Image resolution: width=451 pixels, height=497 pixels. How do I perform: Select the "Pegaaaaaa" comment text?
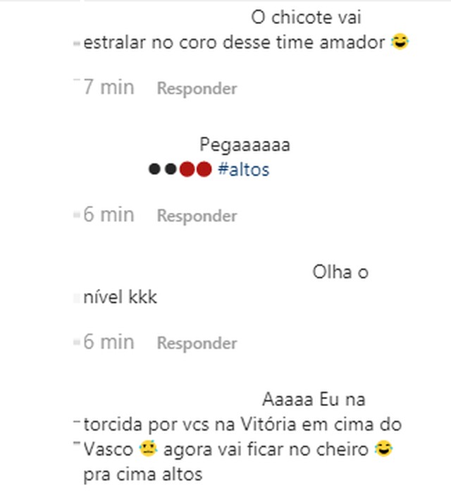245,145
